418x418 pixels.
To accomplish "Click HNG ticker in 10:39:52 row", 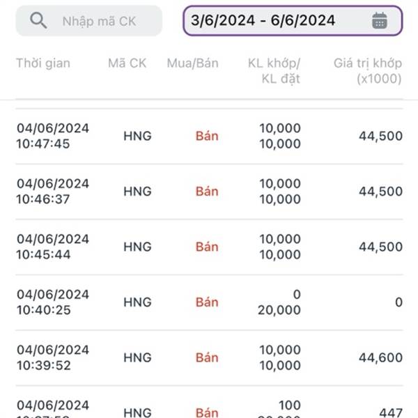I will tap(137, 358).
